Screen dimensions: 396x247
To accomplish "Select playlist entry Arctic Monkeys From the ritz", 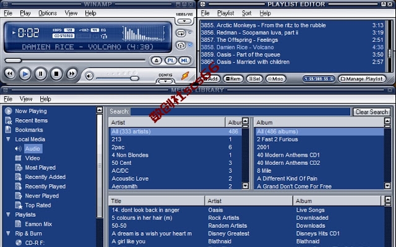I will coord(292,25).
